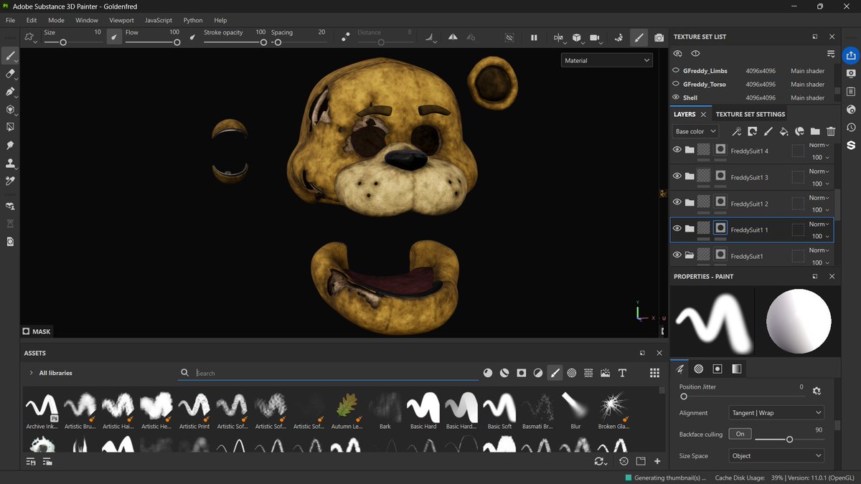The image size is (861, 484).
Task: Select the Eraser tool
Action: point(10,74)
